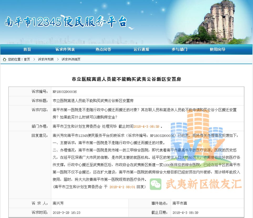
Task: Open the 诉求件列表 navigation menu item
Action: [x=65, y=49]
